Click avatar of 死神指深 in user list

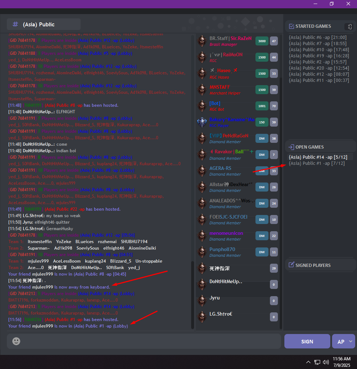pyautogui.click(x=202, y=268)
